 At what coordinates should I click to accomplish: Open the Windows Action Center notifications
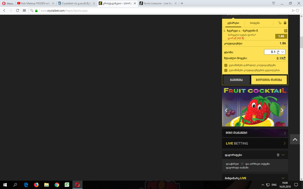click(x=296, y=185)
